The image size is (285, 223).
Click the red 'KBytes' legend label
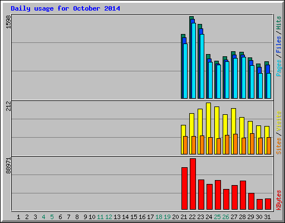point(278,200)
